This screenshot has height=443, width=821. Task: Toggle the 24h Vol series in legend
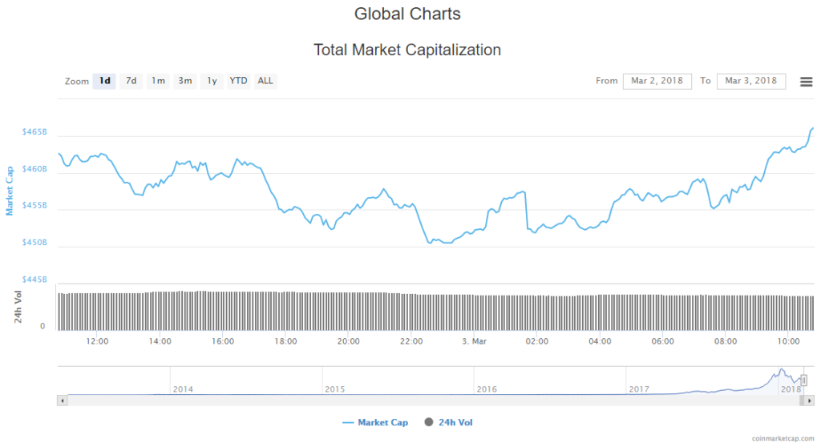455,422
